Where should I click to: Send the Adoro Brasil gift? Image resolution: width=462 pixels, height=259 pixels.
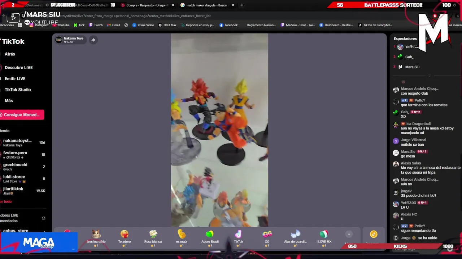(x=210, y=238)
